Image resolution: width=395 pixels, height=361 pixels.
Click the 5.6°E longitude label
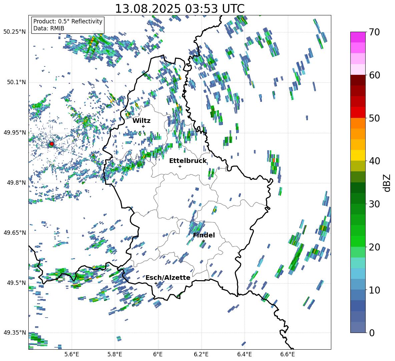[x=72, y=354]
